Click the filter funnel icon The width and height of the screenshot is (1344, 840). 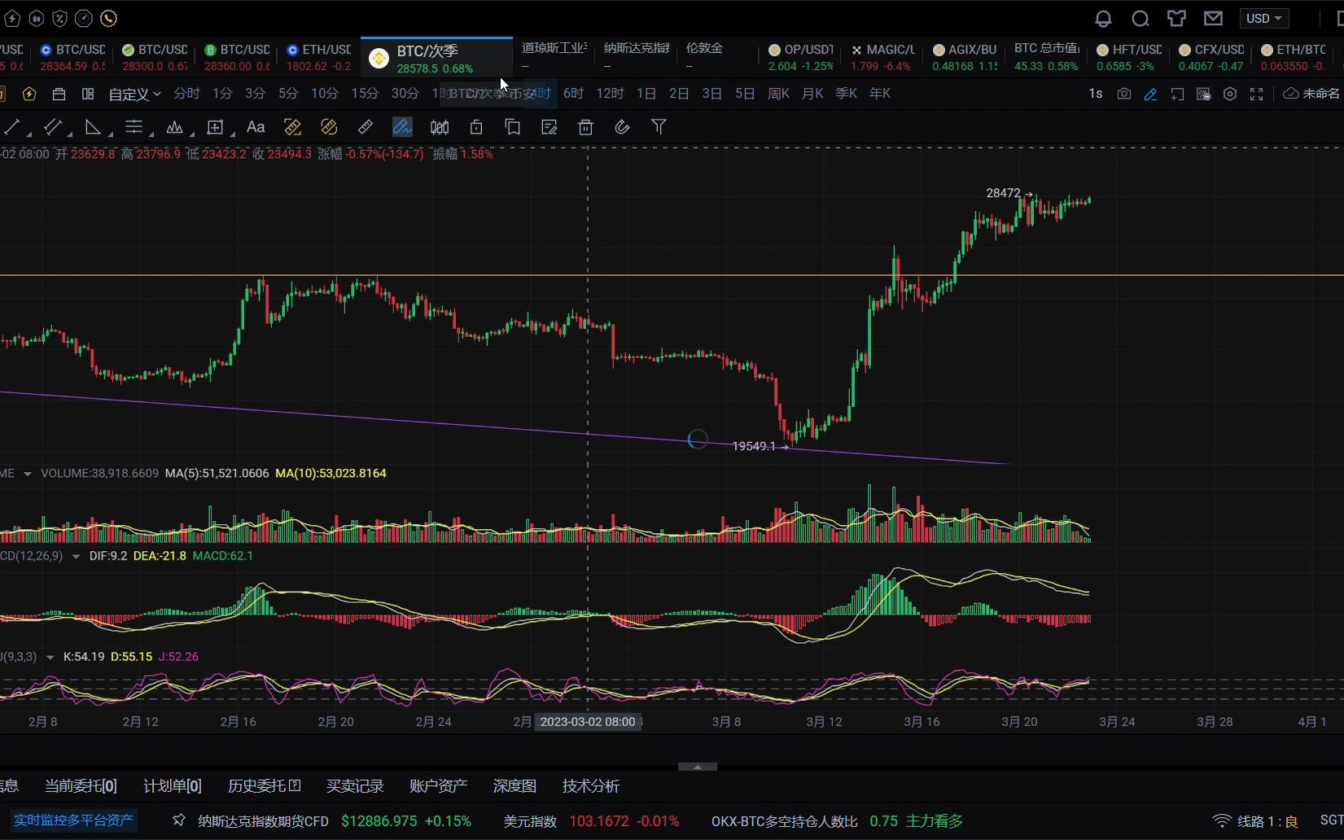659,127
